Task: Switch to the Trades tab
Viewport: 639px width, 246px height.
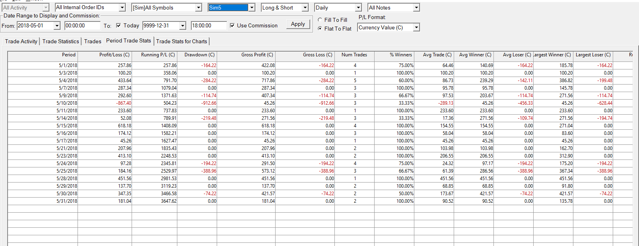Action: [x=93, y=41]
